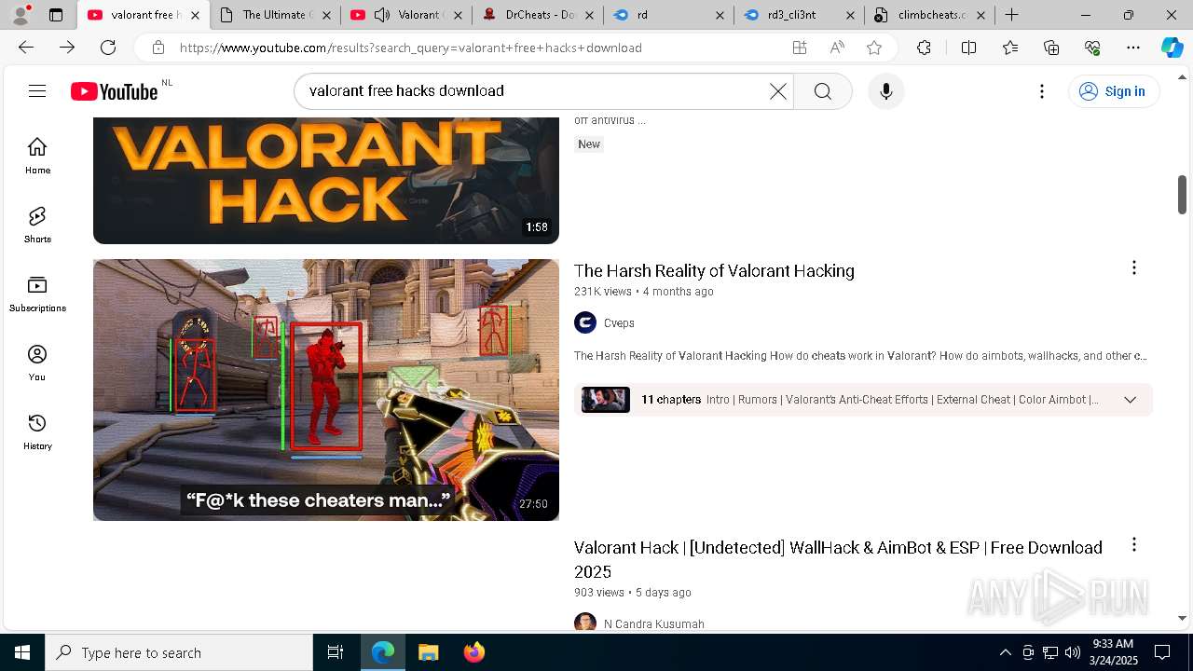Search with your voice microphone
This screenshot has width=1193, height=671.
(885, 91)
